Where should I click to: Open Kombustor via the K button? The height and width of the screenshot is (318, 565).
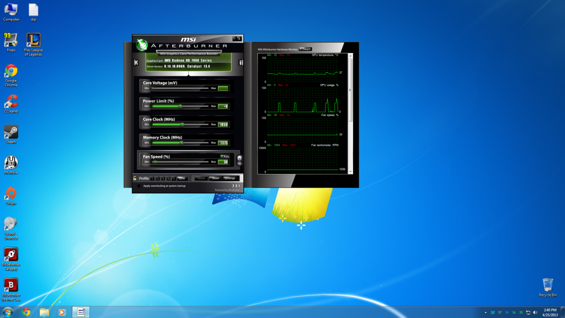click(136, 62)
